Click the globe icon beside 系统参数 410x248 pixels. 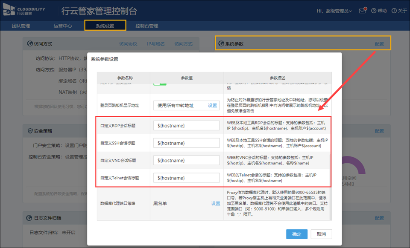click(221, 44)
